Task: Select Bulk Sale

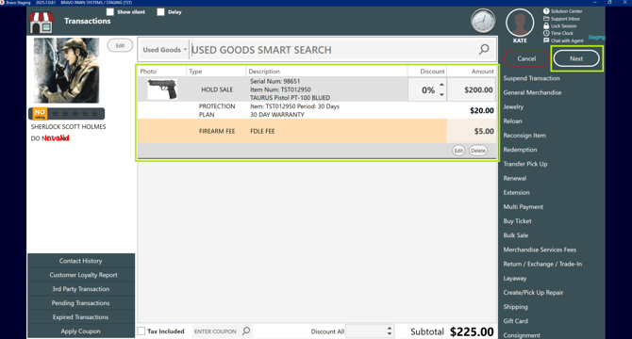Action: [516, 235]
